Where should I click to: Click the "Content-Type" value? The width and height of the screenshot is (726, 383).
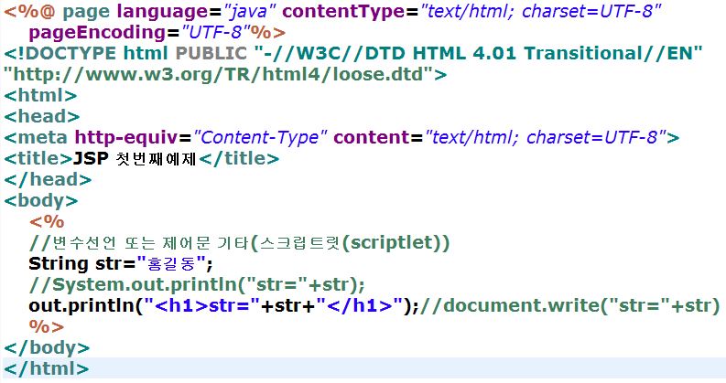click(260, 138)
